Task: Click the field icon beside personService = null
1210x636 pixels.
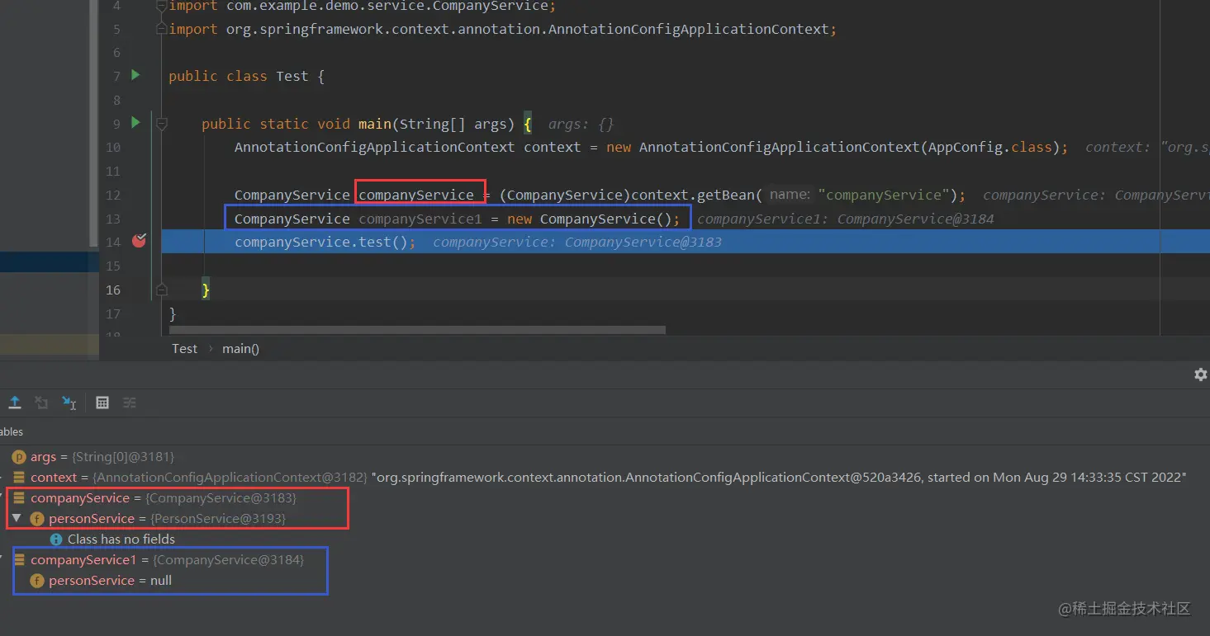Action: pyautogui.click(x=37, y=581)
